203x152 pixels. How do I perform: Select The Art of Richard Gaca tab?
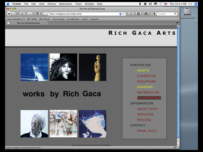[x=27, y=23]
